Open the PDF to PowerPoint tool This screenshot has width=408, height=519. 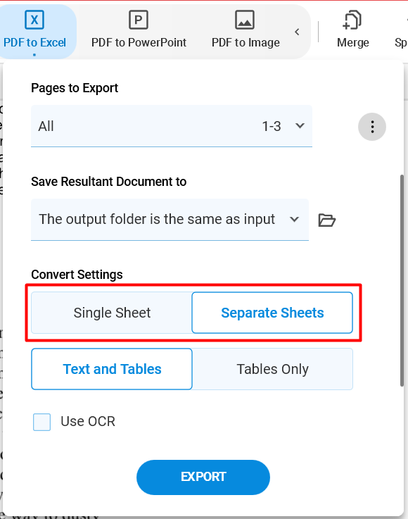139,32
